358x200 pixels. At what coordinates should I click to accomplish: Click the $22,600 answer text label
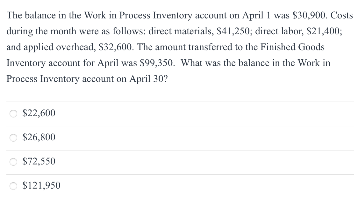coord(38,113)
